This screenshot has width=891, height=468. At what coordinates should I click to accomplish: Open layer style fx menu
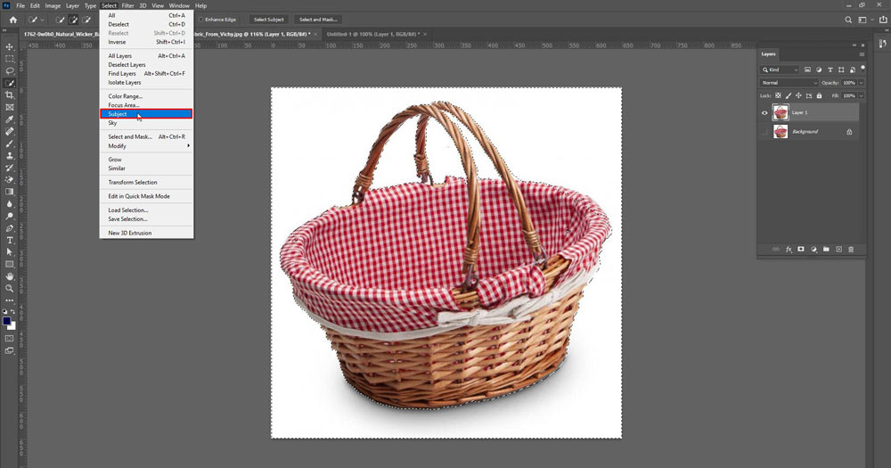[x=789, y=249]
